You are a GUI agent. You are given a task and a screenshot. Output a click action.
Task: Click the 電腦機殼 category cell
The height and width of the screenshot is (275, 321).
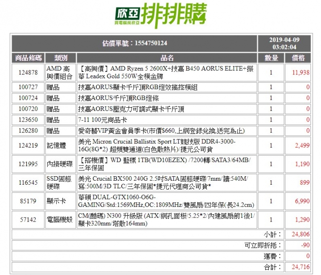coord(61,220)
